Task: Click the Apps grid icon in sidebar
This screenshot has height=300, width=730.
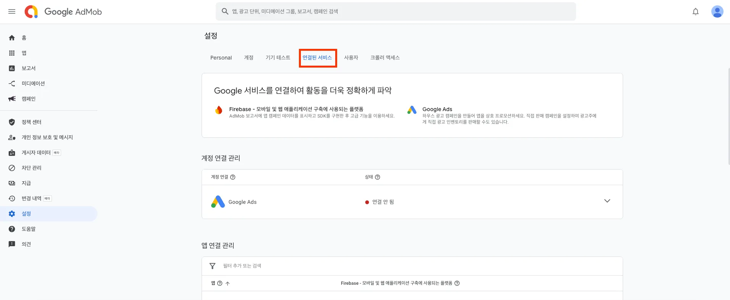Action: (12, 53)
